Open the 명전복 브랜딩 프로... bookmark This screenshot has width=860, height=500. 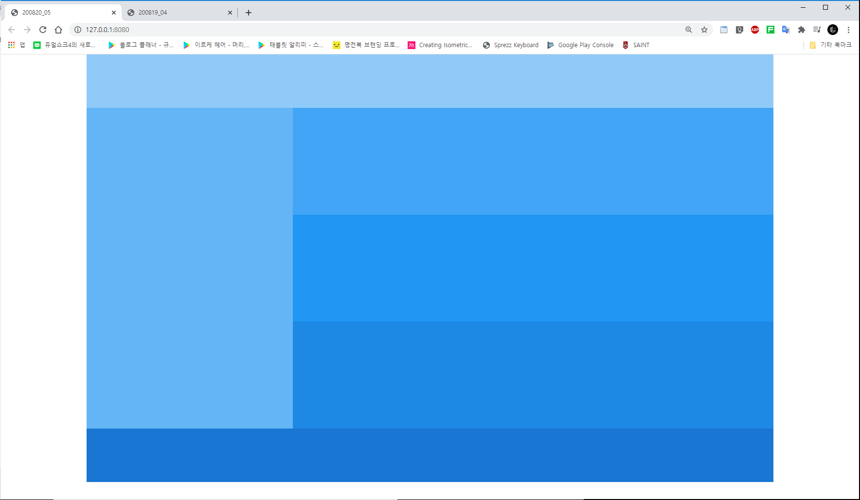(366, 45)
